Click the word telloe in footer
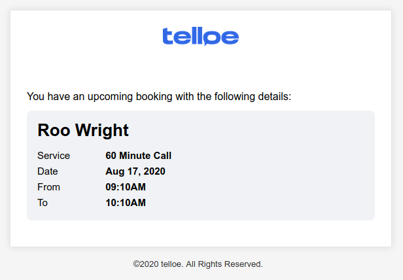 click(x=171, y=264)
